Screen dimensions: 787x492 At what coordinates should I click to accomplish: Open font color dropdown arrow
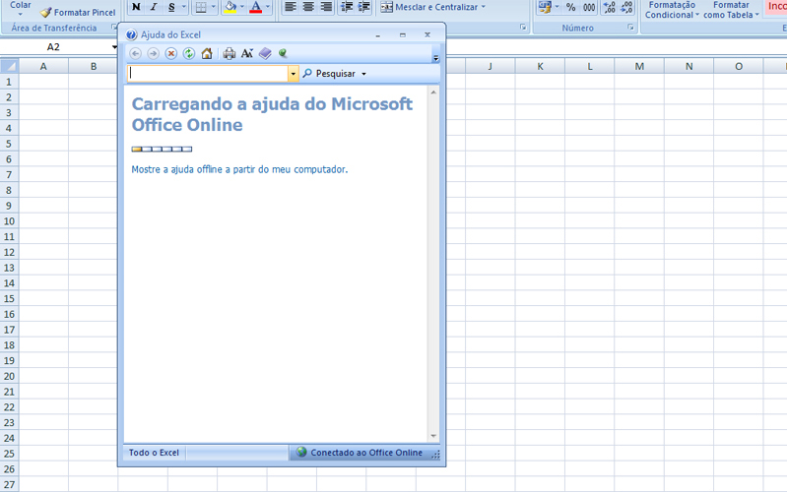(268, 7)
